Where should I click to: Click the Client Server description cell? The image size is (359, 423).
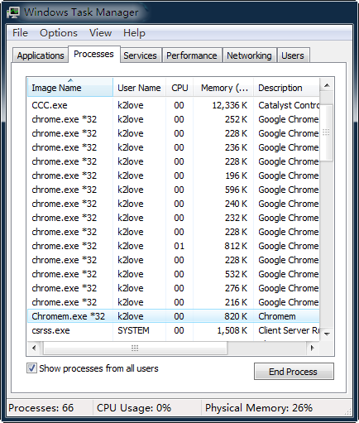click(289, 330)
